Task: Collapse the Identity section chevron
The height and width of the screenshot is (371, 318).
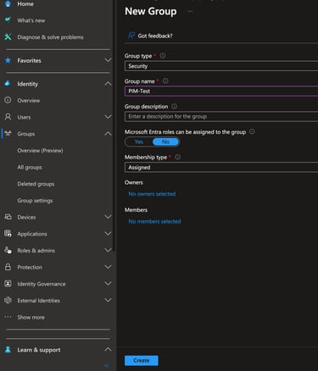Action: click(108, 84)
